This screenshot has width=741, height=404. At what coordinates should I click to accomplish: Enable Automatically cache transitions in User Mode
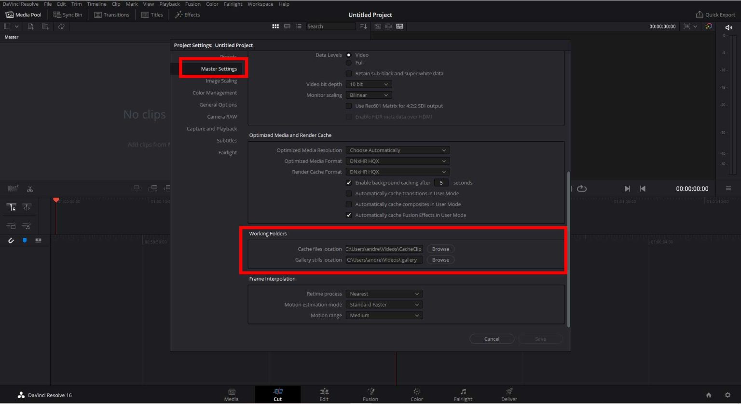tap(349, 193)
